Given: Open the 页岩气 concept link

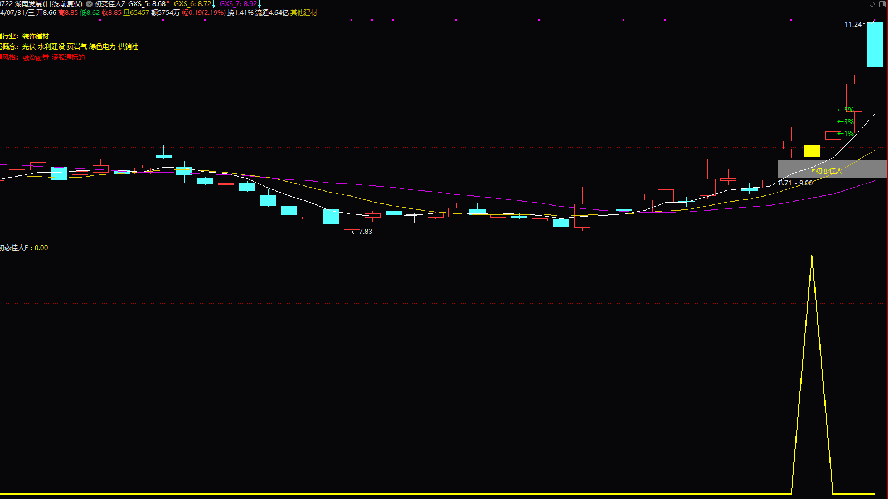Looking at the screenshot, I should [77, 47].
